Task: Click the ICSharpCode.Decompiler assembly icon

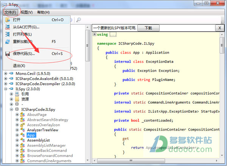Action: click(x=11, y=84)
